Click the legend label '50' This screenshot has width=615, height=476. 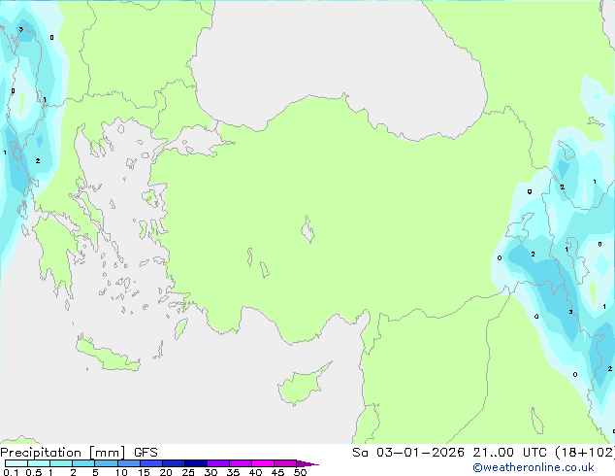click(x=300, y=472)
